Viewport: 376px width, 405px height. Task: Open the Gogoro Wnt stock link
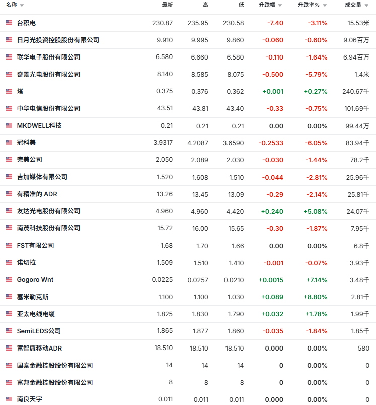[35, 280]
